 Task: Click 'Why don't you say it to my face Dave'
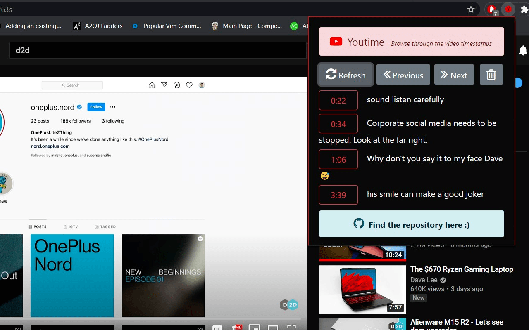[435, 159]
